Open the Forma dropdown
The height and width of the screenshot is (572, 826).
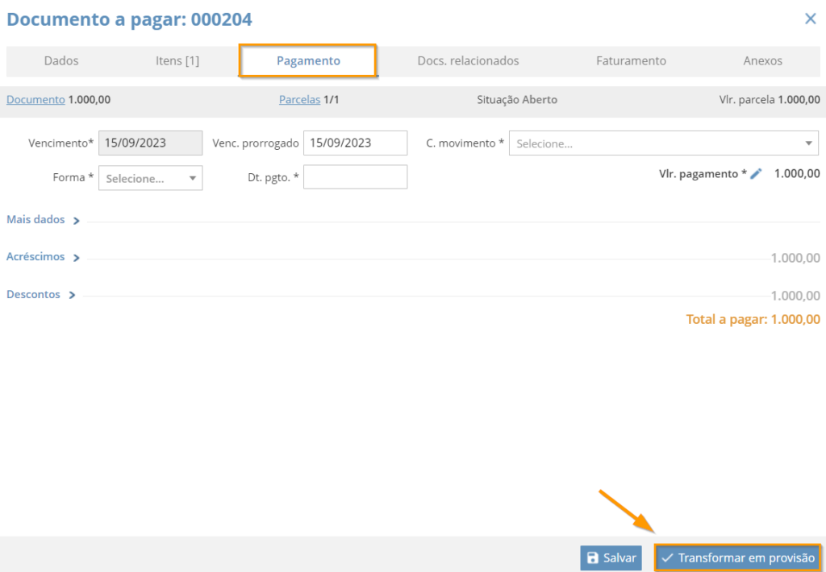pos(150,178)
